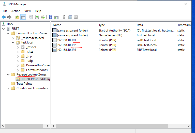Click tree pane scrollbar left arrow
195x133 pixels.
[3, 126]
